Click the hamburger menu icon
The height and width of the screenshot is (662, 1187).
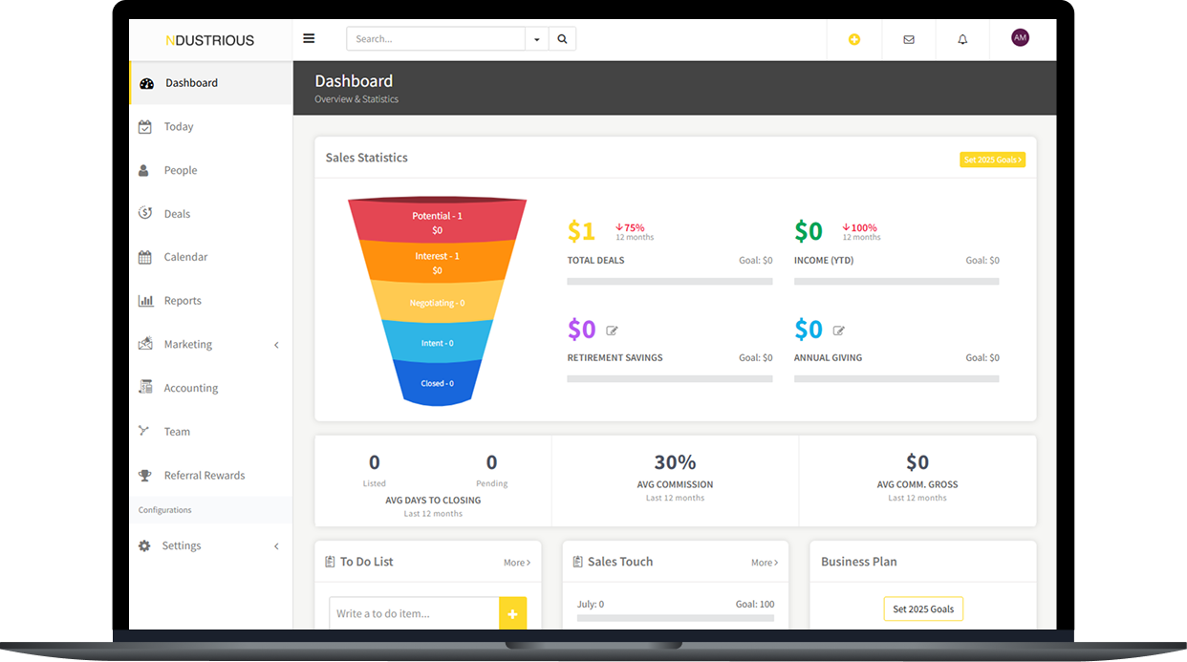tap(309, 39)
